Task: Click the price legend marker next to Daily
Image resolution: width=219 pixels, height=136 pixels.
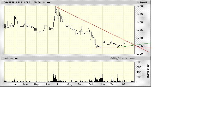Action: click(x=48, y=3)
